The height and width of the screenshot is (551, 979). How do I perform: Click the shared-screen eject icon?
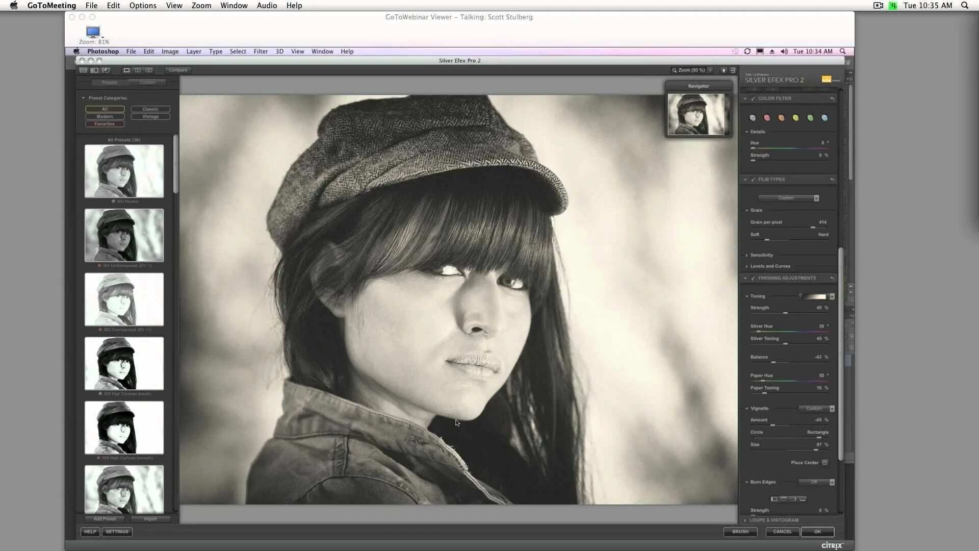pyautogui.click(x=772, y=52)
